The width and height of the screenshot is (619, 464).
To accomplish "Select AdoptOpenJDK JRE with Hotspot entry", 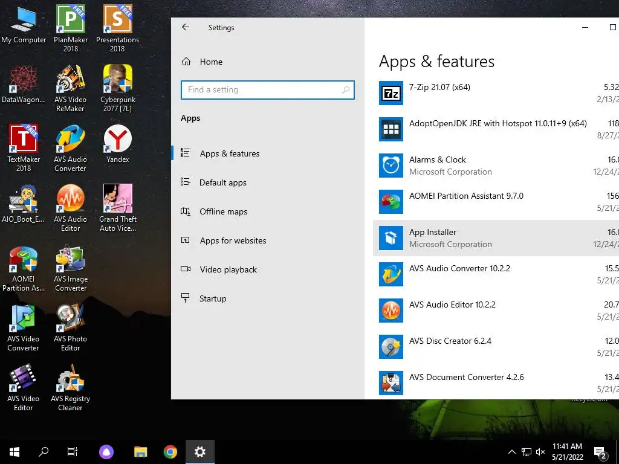I will 496,129.
